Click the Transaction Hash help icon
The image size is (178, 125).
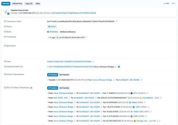[5, 21]
